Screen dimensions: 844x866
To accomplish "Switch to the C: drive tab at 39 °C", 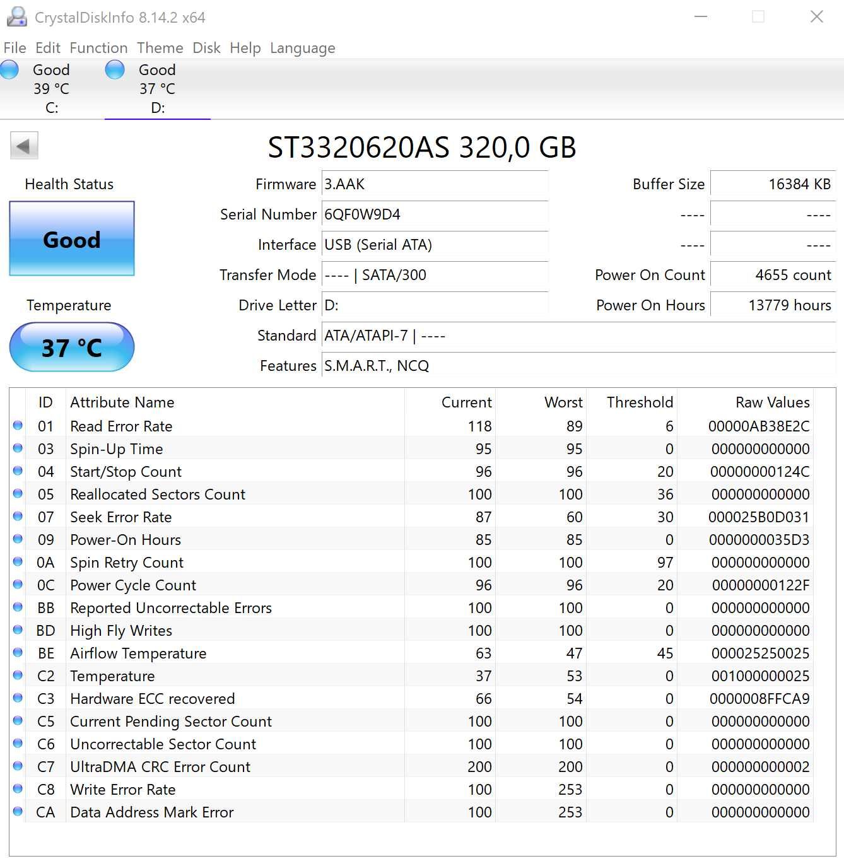I will point(52,88).
